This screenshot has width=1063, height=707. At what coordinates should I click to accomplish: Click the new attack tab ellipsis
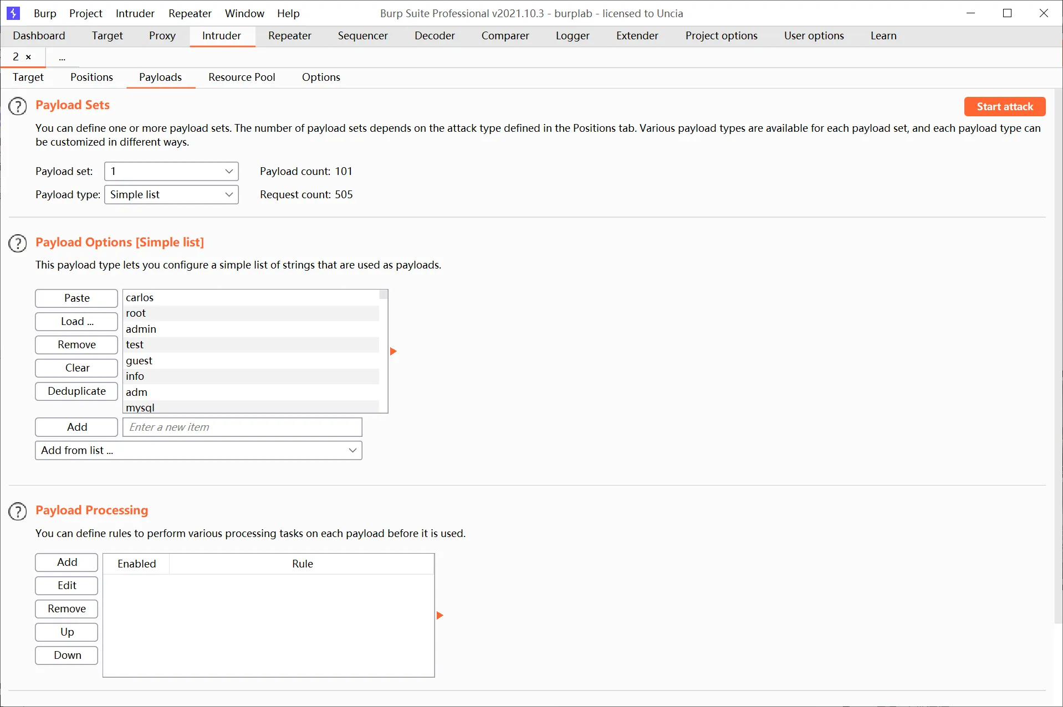click(x=62, y=57)
